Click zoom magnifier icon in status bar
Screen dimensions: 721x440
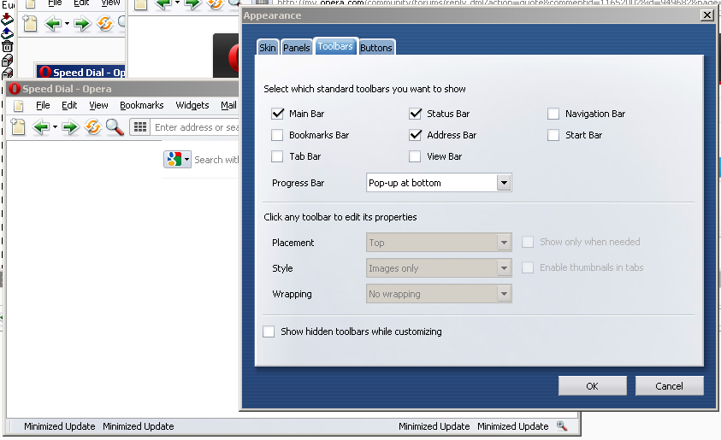[561, 425]
